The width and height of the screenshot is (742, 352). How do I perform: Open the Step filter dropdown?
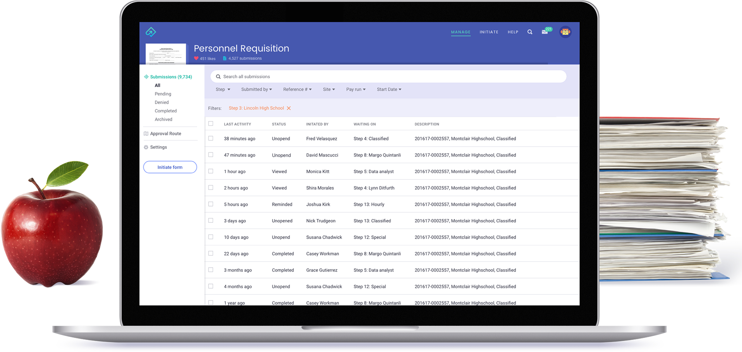(223, 89)
